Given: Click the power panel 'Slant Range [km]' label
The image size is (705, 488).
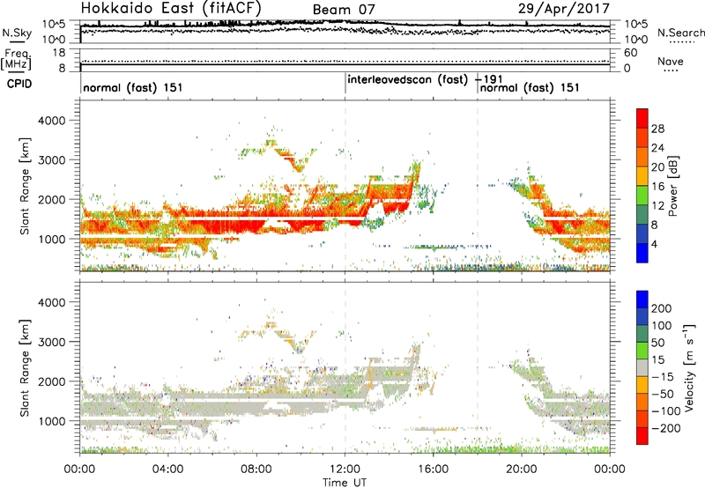Looking at the screenshot, I should pyautogui.click(x=25, y=187).
